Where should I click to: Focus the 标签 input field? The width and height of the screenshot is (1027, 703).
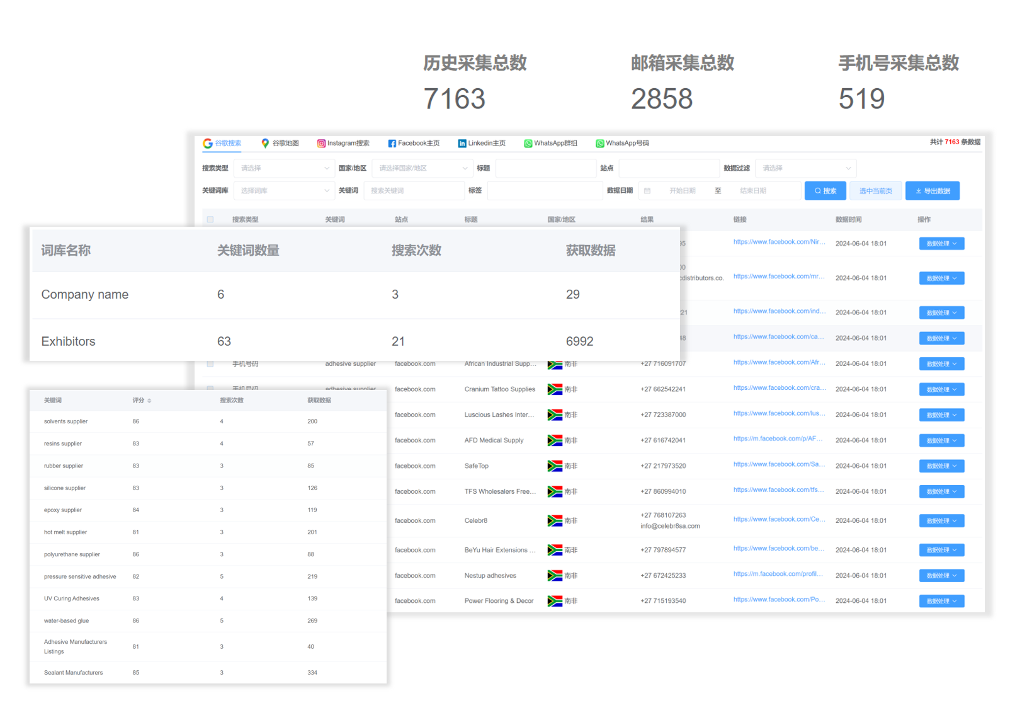point(545,190)
